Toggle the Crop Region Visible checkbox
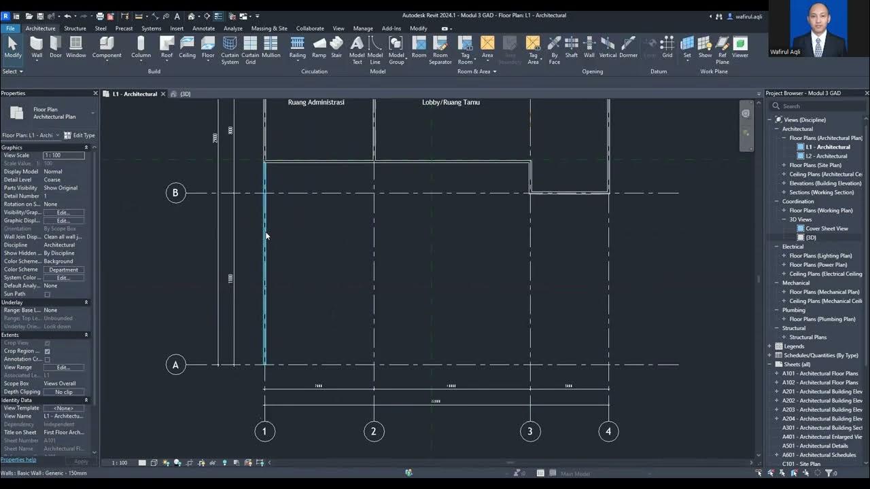The image size is (870, 489). click(x=47, y=351)
